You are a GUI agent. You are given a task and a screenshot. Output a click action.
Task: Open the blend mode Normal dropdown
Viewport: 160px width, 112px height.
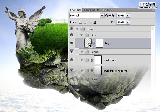pos(102,16)
